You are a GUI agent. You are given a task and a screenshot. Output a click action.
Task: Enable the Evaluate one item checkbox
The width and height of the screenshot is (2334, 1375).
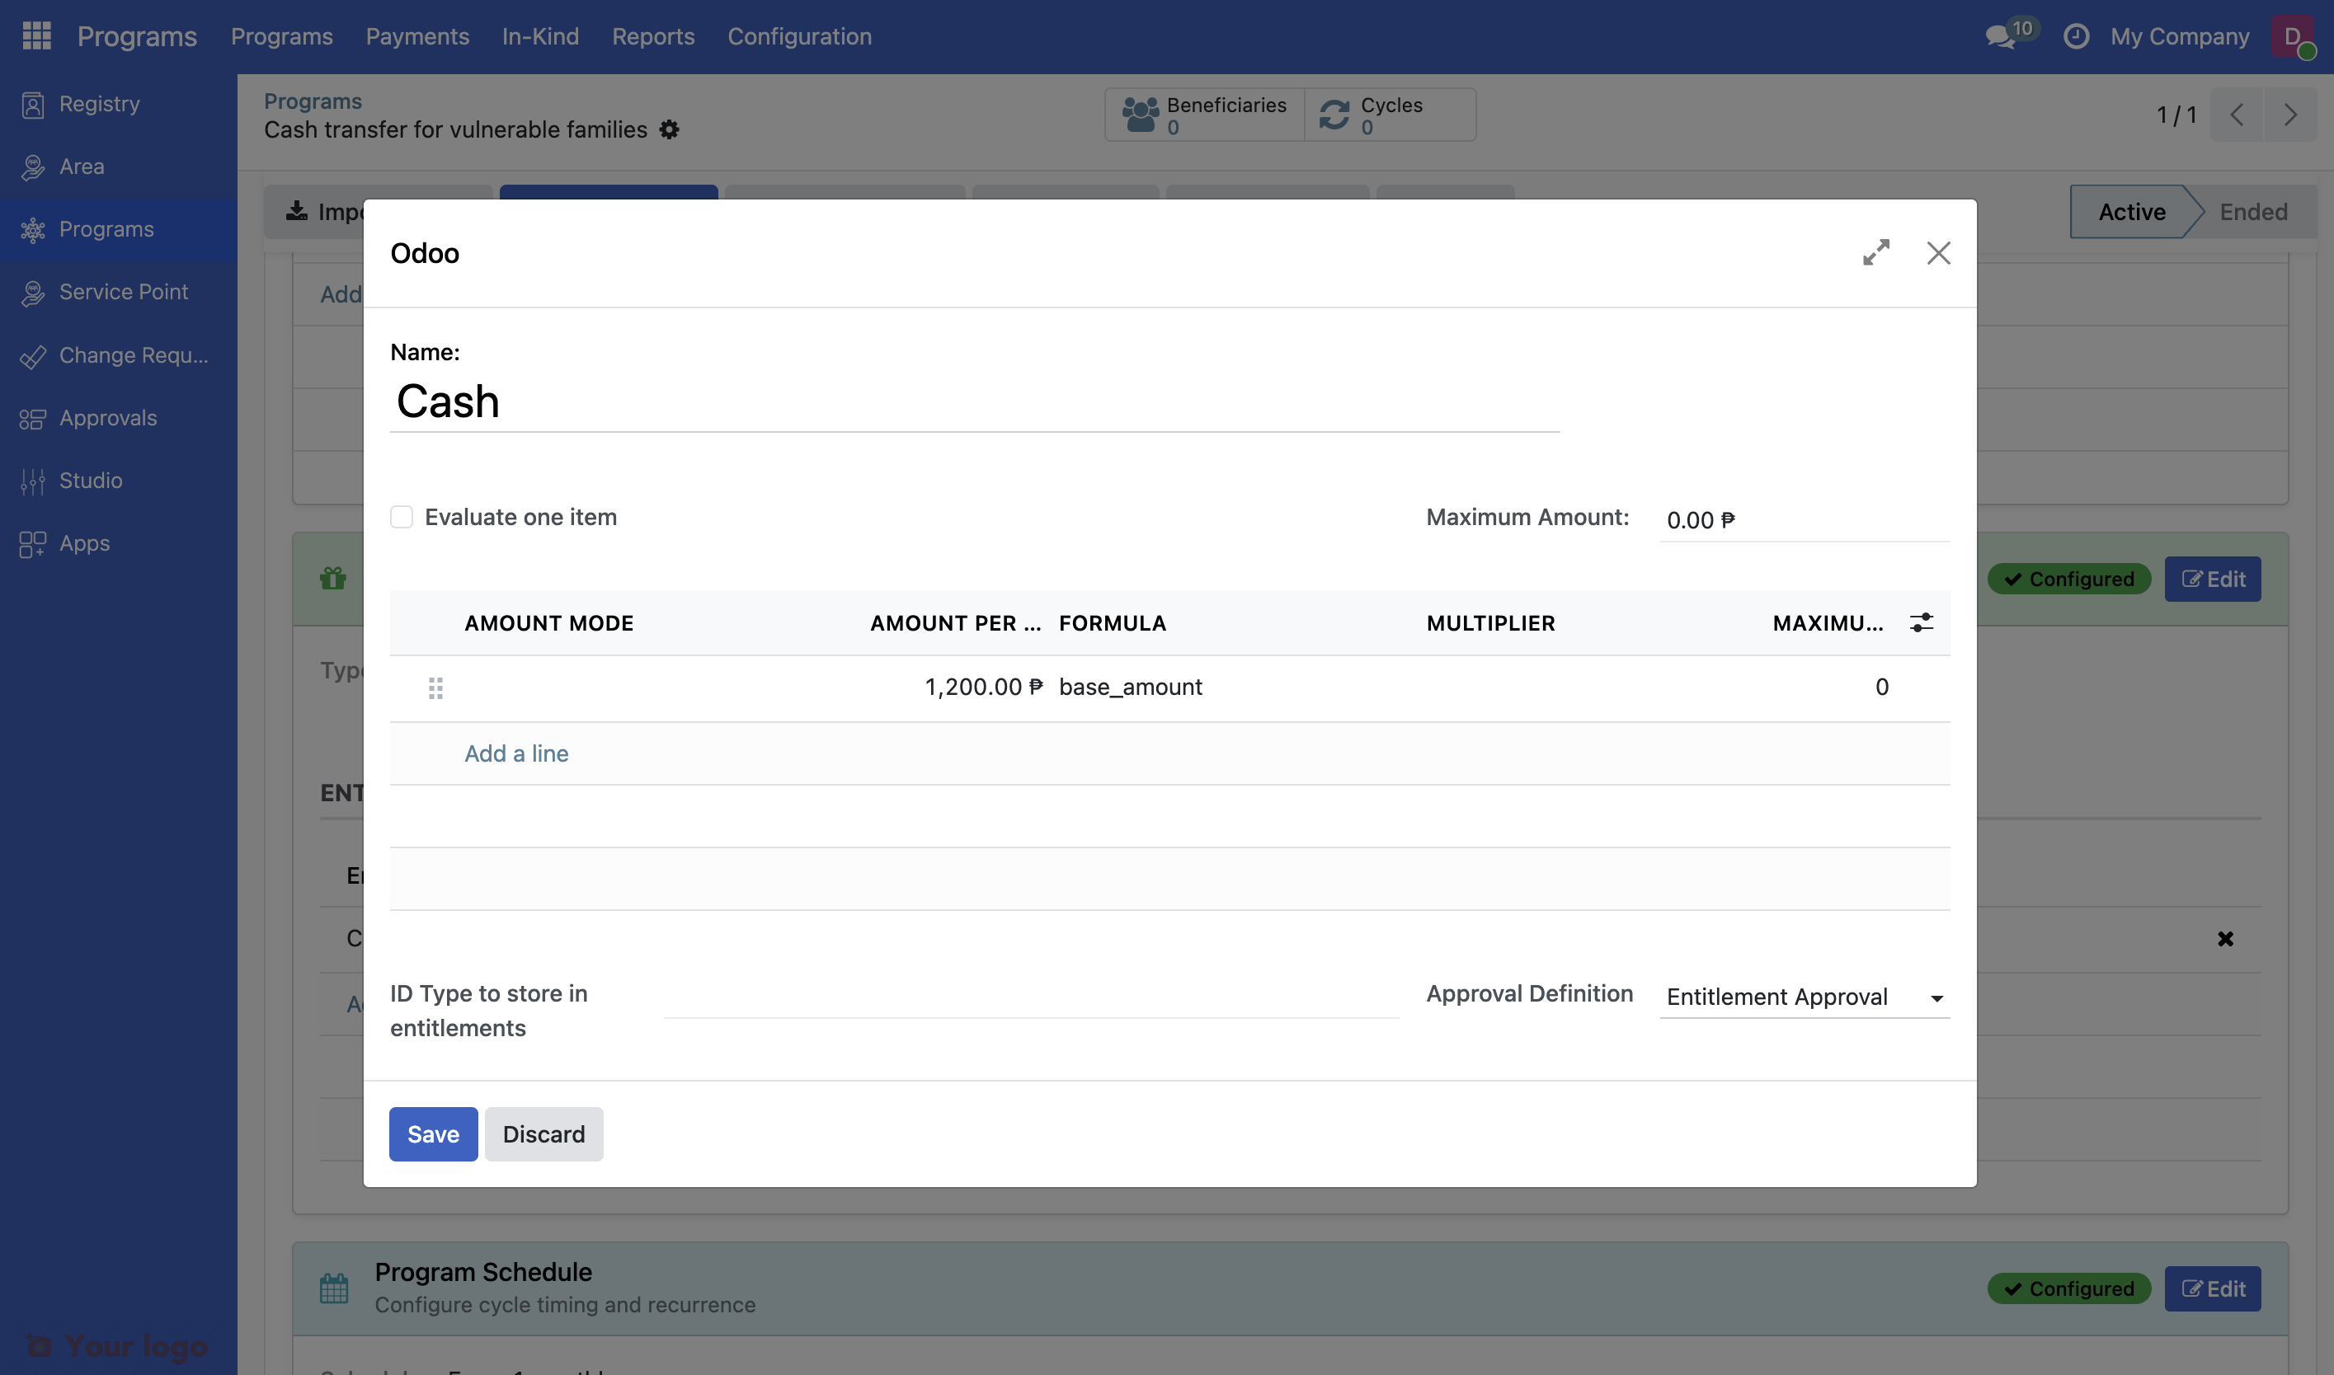pos(402,517)
